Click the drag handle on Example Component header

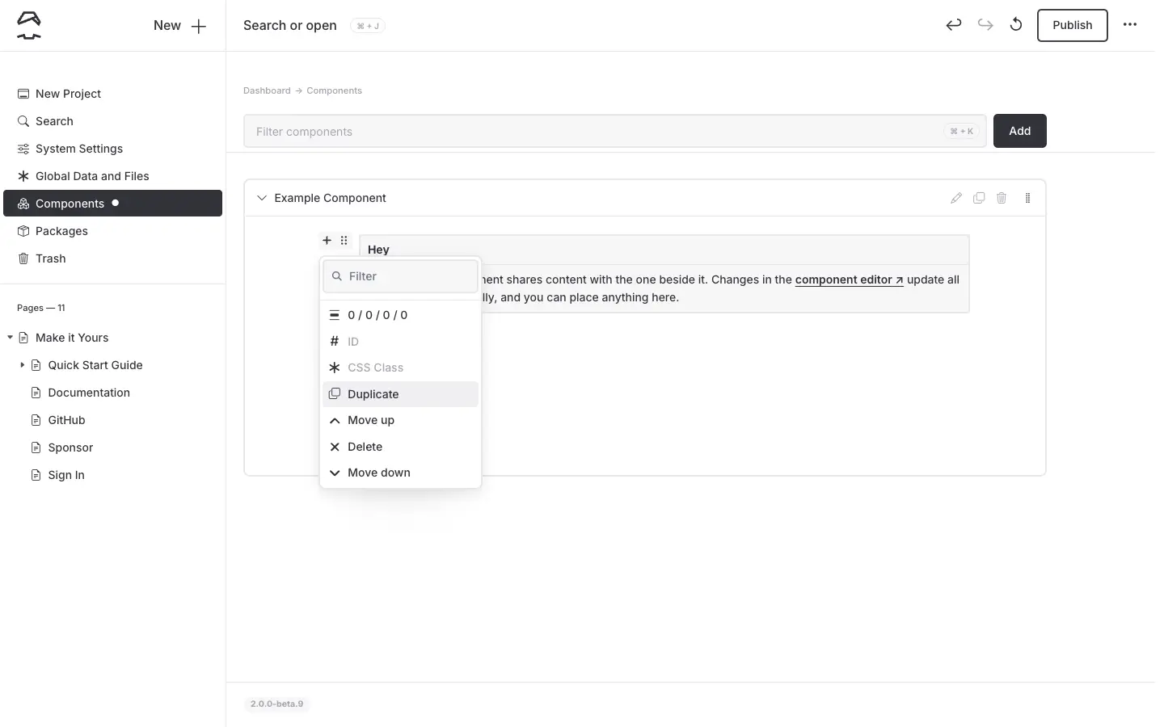pyautogui.click(x=1027, y=198)
